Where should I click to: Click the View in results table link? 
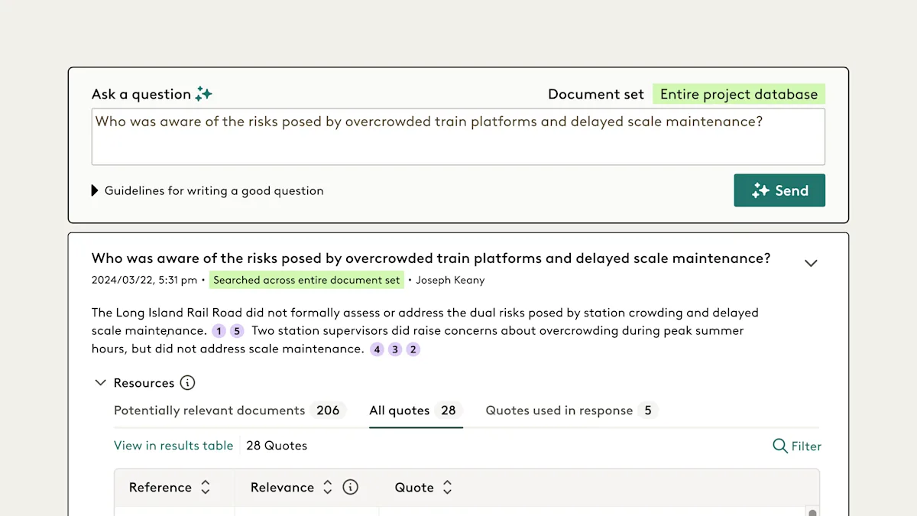[x=173, y=446]
